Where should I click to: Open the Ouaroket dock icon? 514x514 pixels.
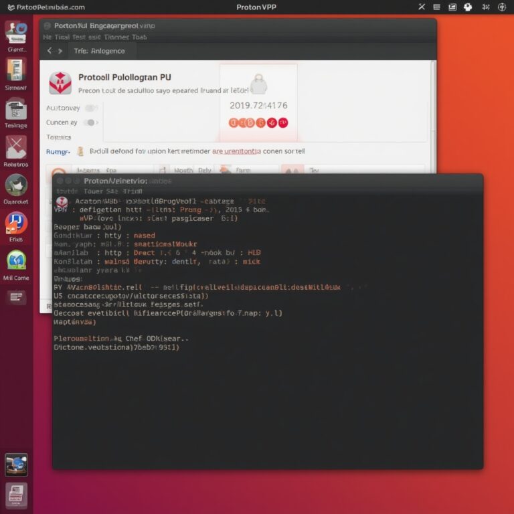16,185
